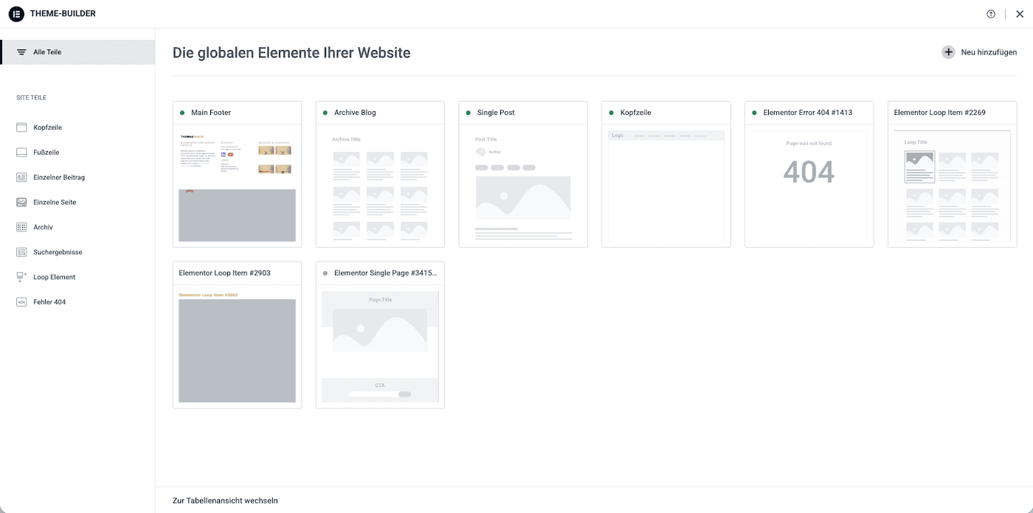
Task: Open Einzelner Beitrag from the sidebar
Action: pyautogui.click(x=21, y=177)
